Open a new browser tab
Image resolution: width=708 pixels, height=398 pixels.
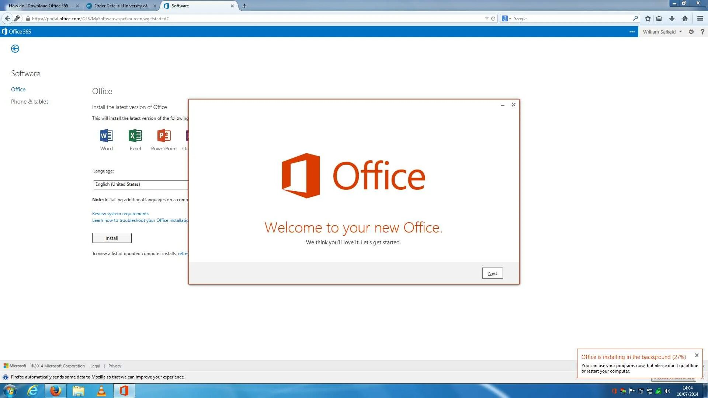244,6
